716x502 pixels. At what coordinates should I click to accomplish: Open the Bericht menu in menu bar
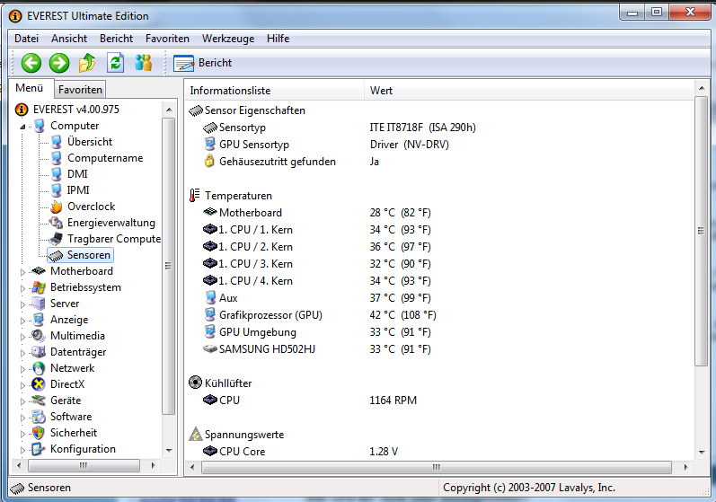coord(116,39)
